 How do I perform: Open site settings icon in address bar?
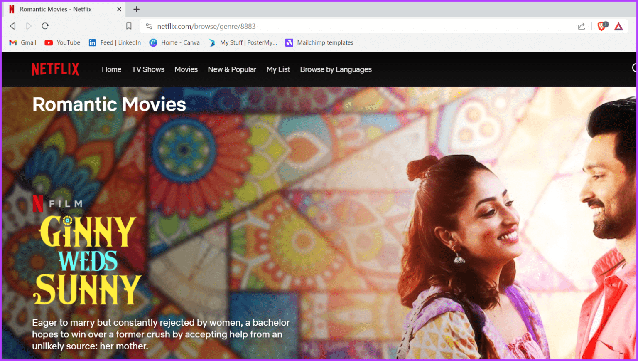(149, 26)
